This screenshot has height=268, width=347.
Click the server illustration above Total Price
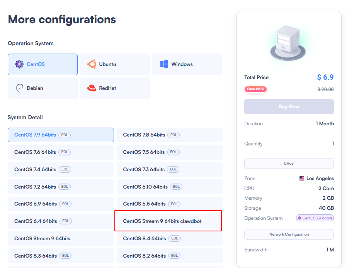click(x=288, y=40)
